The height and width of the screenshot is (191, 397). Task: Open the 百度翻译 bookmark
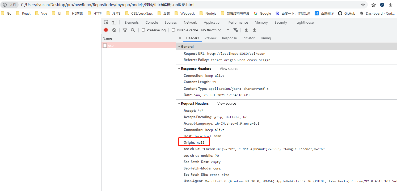324,13
